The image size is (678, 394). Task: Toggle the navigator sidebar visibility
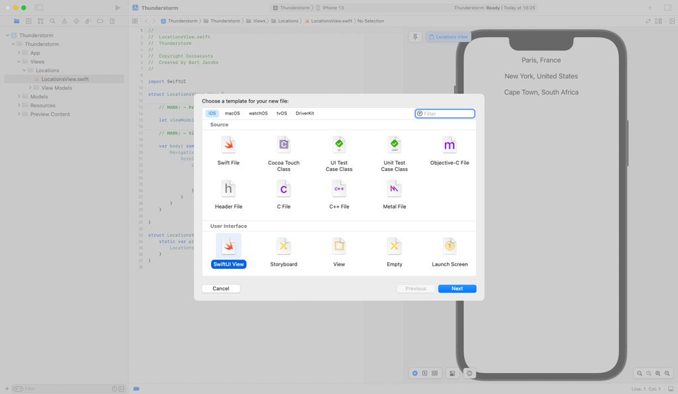point(38,8)
